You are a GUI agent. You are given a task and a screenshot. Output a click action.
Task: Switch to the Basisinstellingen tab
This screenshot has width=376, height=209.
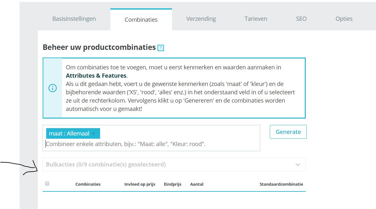coord(74,19)
